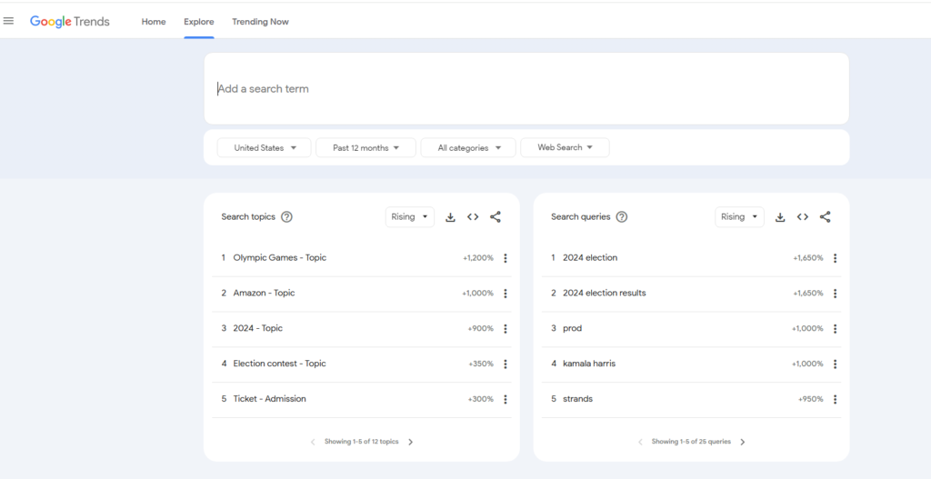Go to previous page of topics
The height and width of the screenshot is (479, 931).
point(313,442)
